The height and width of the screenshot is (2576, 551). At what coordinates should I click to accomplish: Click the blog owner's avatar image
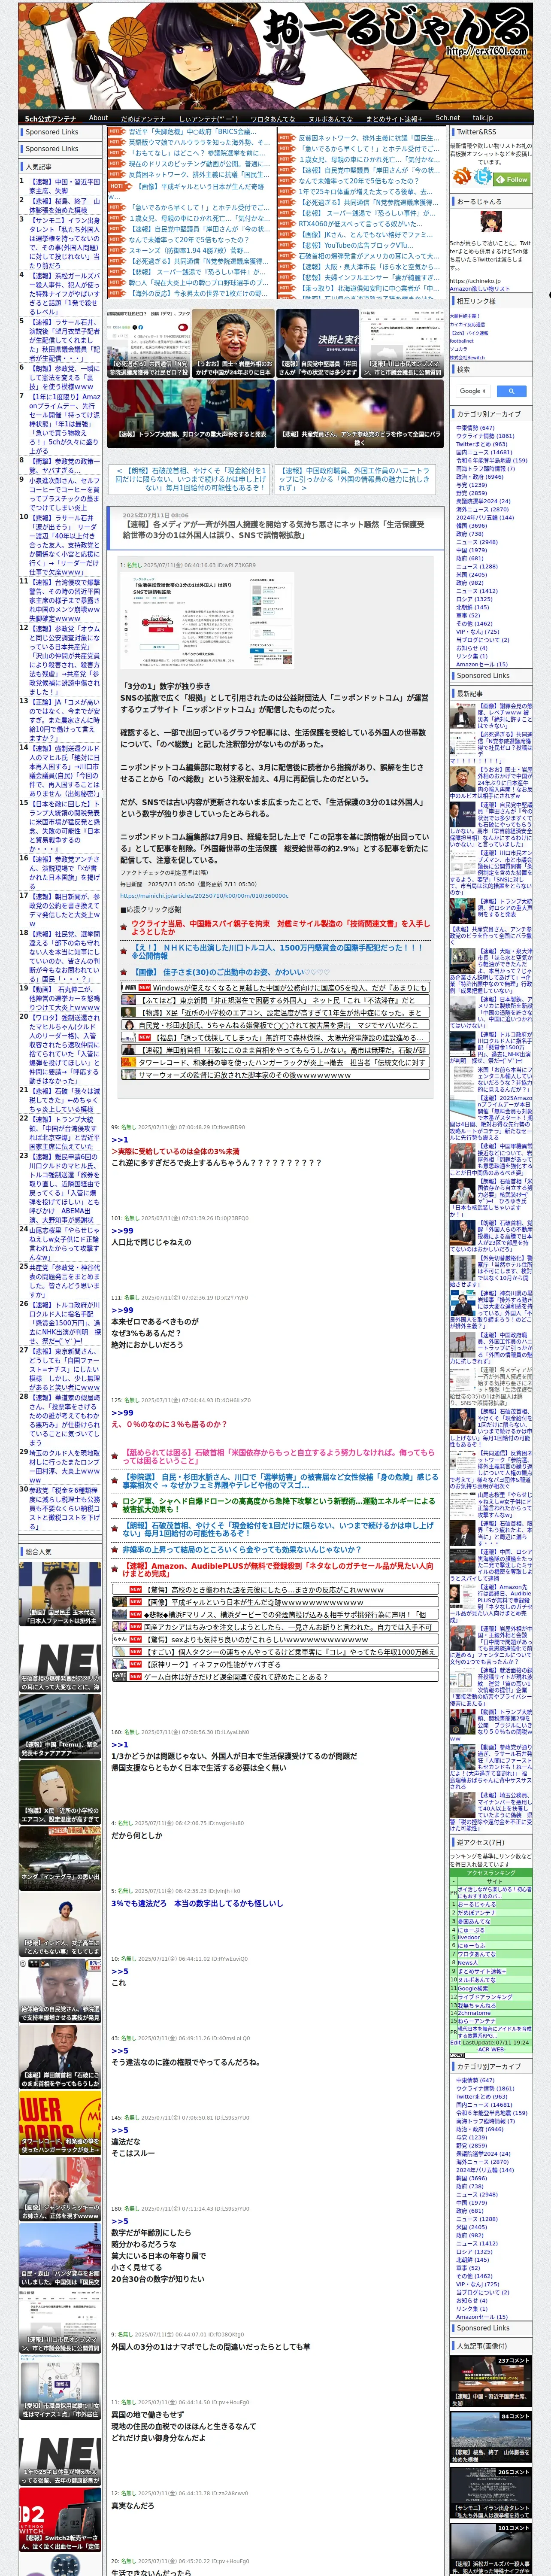(490, 223)
